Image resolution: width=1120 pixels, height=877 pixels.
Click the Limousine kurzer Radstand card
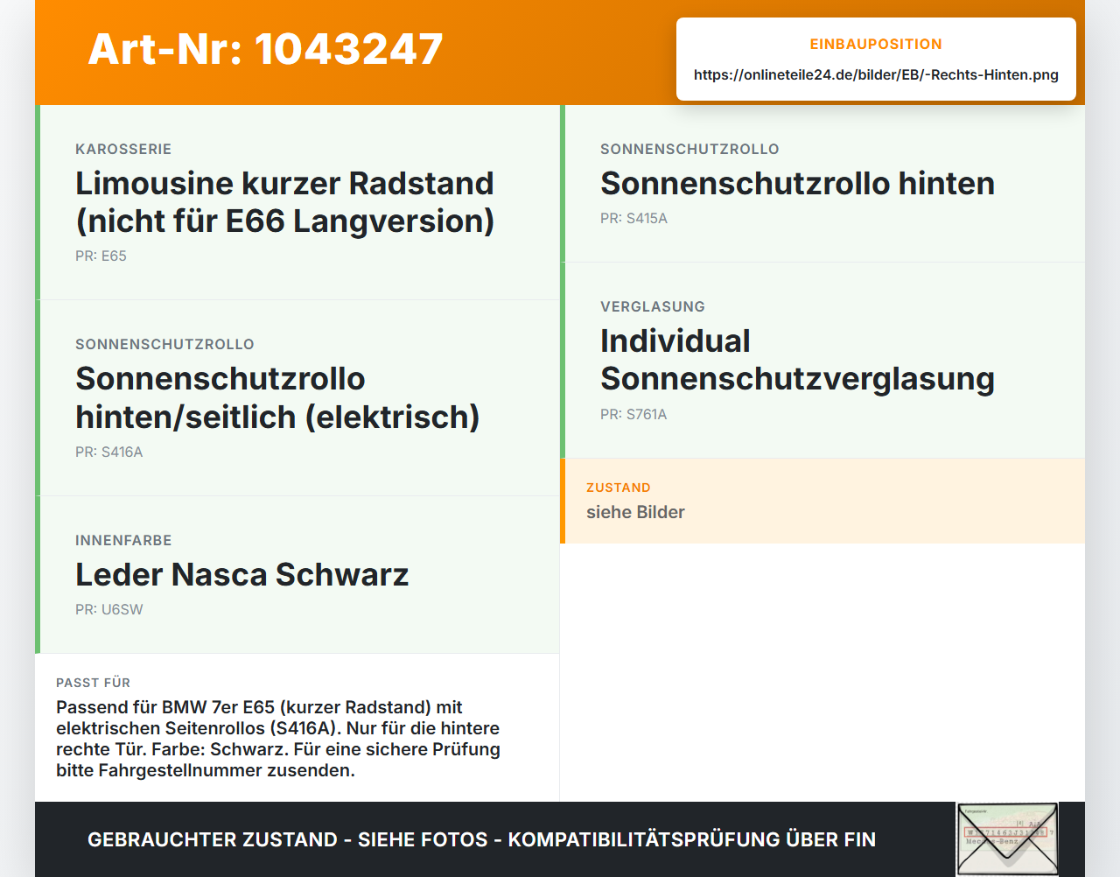coord(297,202)
